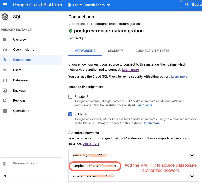Image resolution: width=202 pixels, height=183 pixels.
Task: Open the Connectivity Tests tab
Action: (x=152, y=51)
